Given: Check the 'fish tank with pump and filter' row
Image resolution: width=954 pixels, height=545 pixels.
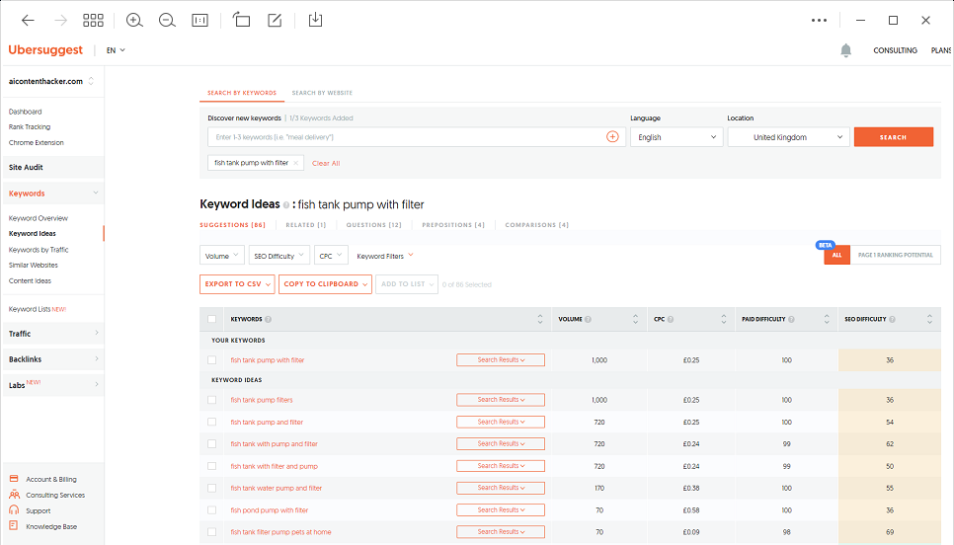Looking at the screenshot, I should click(x=211, y=444).
